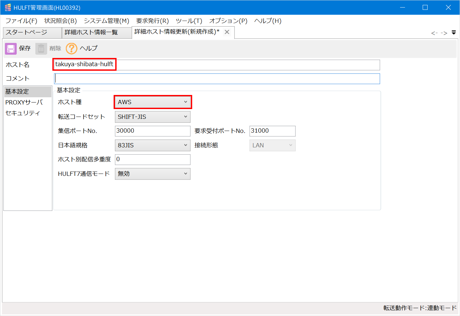Click the back navigation arrow near top right
The height and width of the screenshot is (316, 460).
pyautogui.click(x=434, y=32)
